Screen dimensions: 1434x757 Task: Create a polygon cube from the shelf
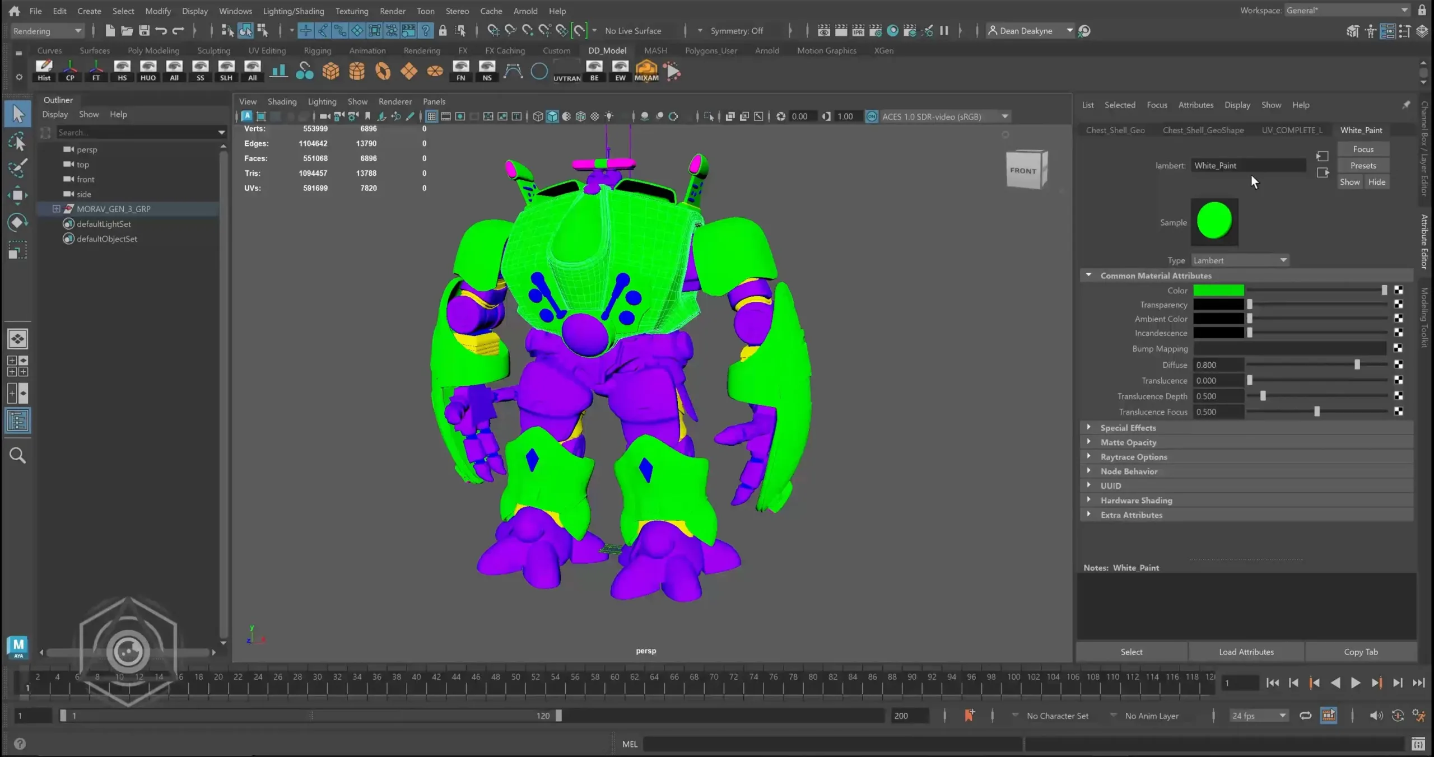point(331,71)
